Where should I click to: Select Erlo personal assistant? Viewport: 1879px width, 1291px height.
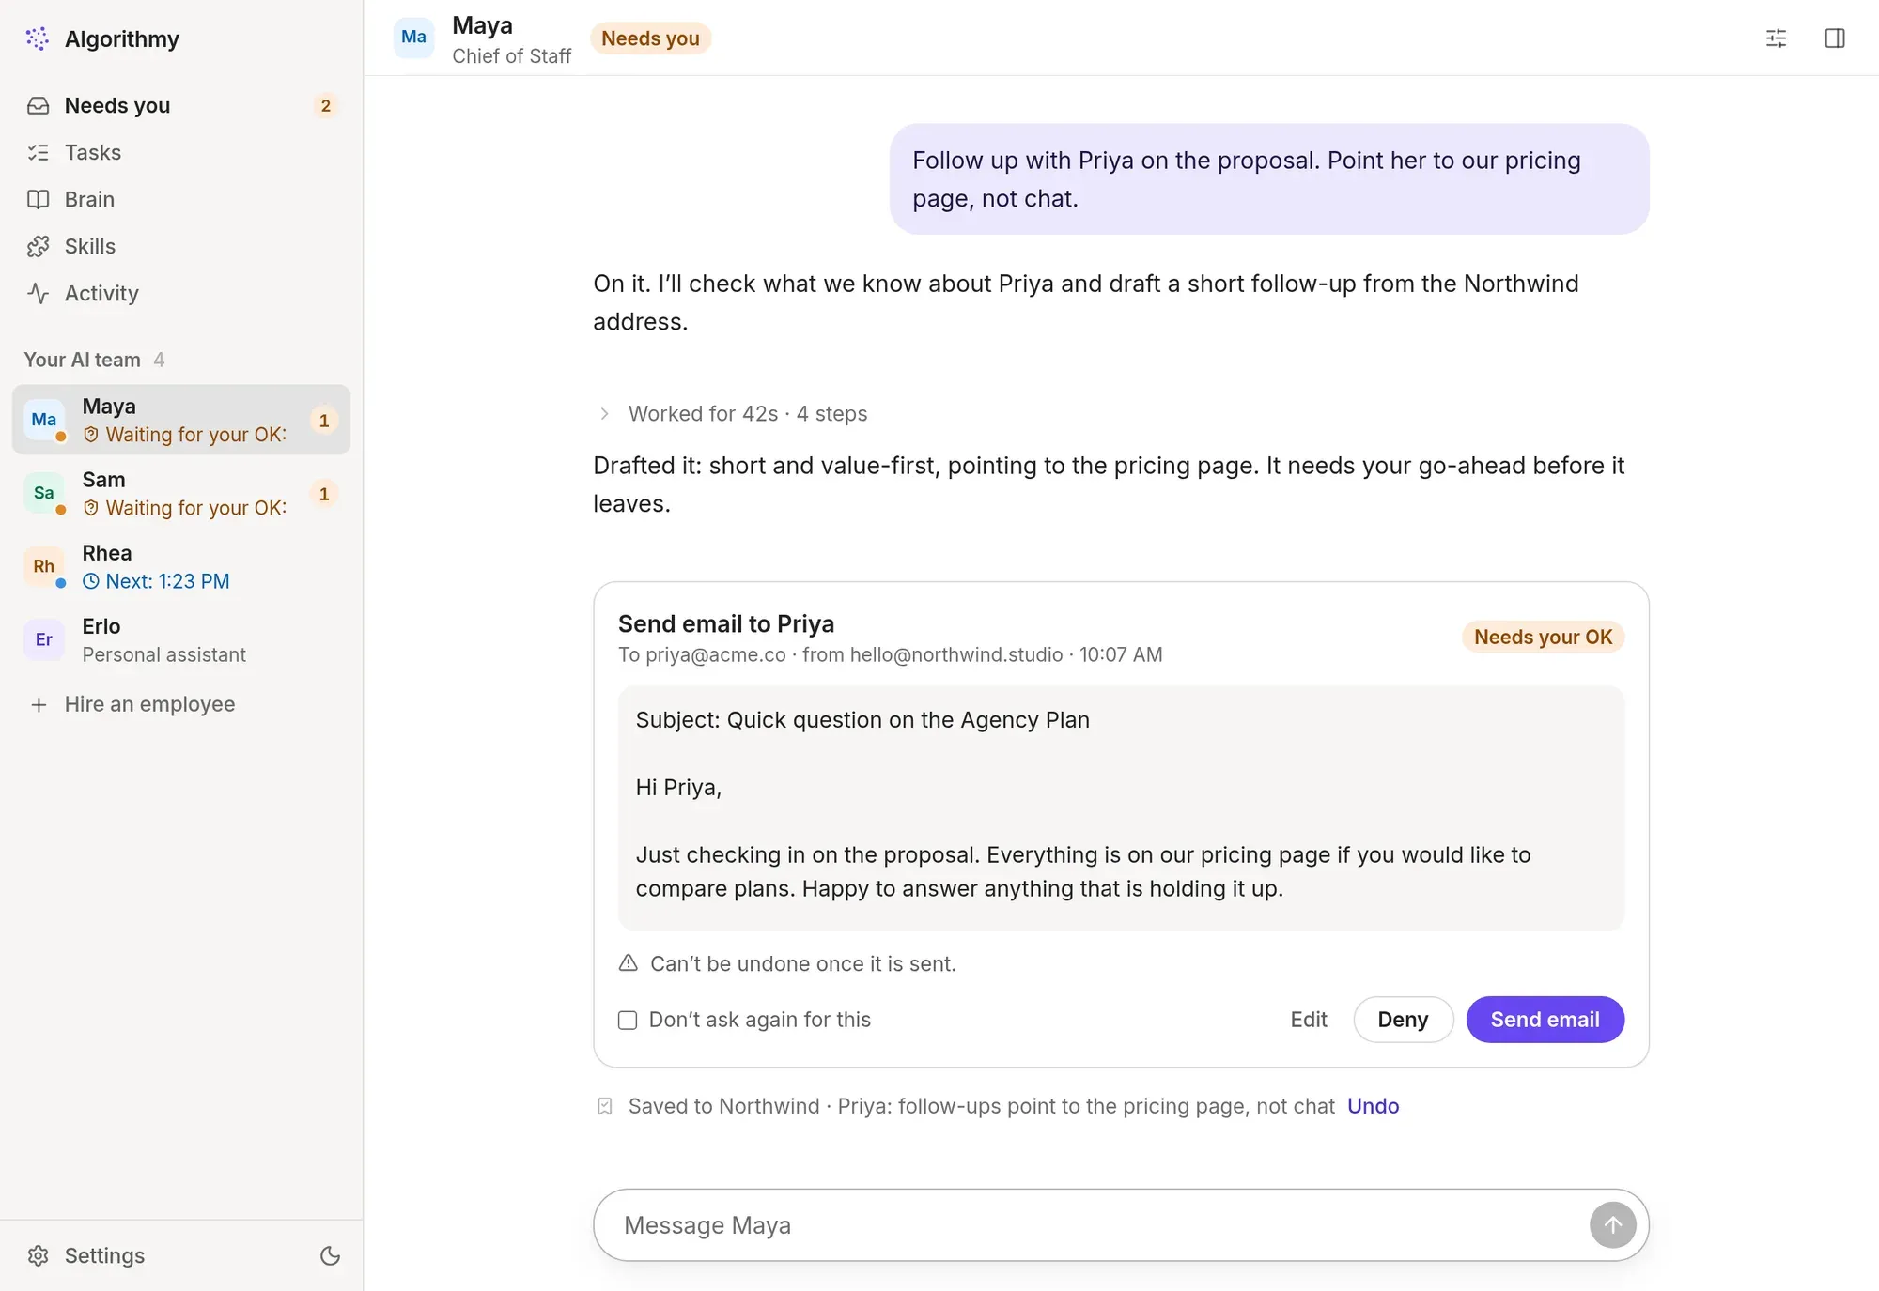181,639
